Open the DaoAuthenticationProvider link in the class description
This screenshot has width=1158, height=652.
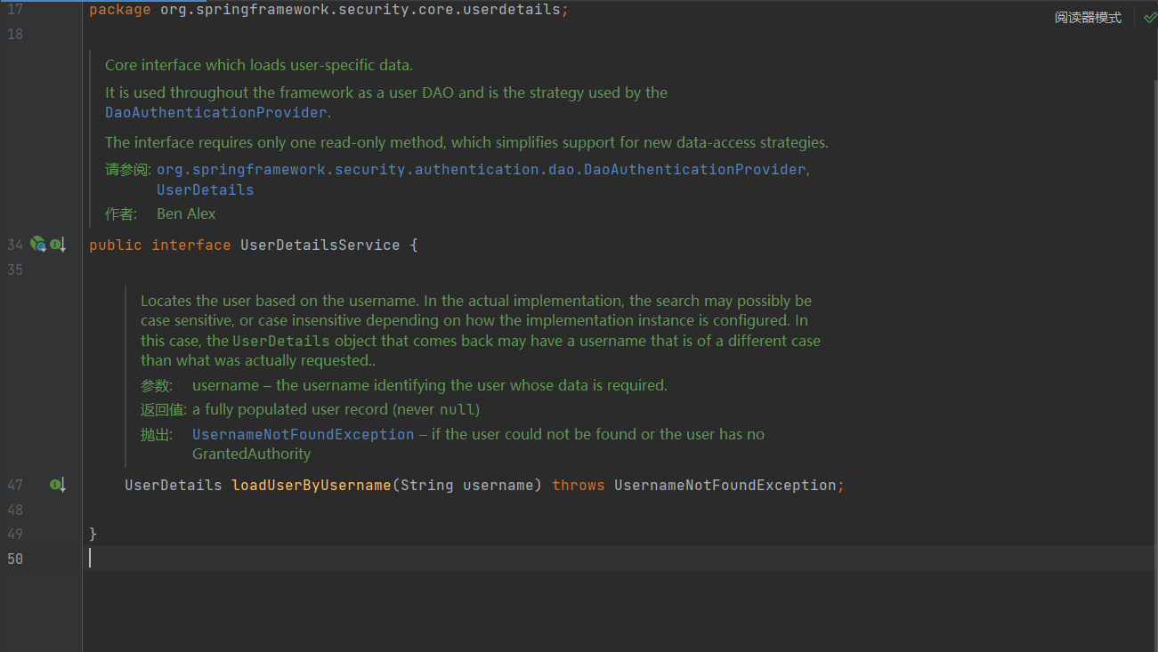[x=215, y=113]
